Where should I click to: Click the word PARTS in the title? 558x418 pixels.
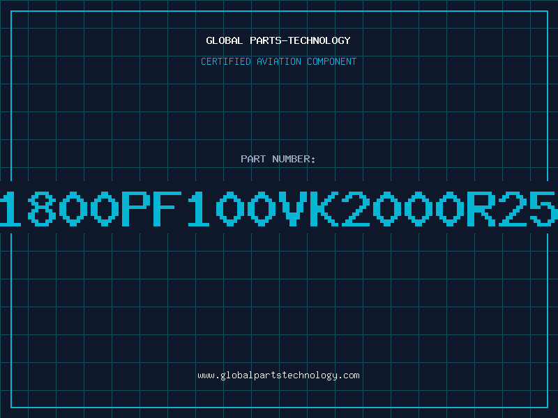[266, 40]
